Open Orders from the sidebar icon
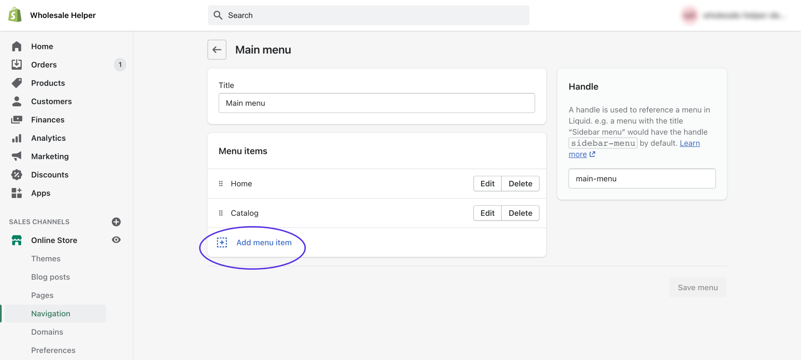This screenshot has width=801, height=360. (x=17, y=64)
